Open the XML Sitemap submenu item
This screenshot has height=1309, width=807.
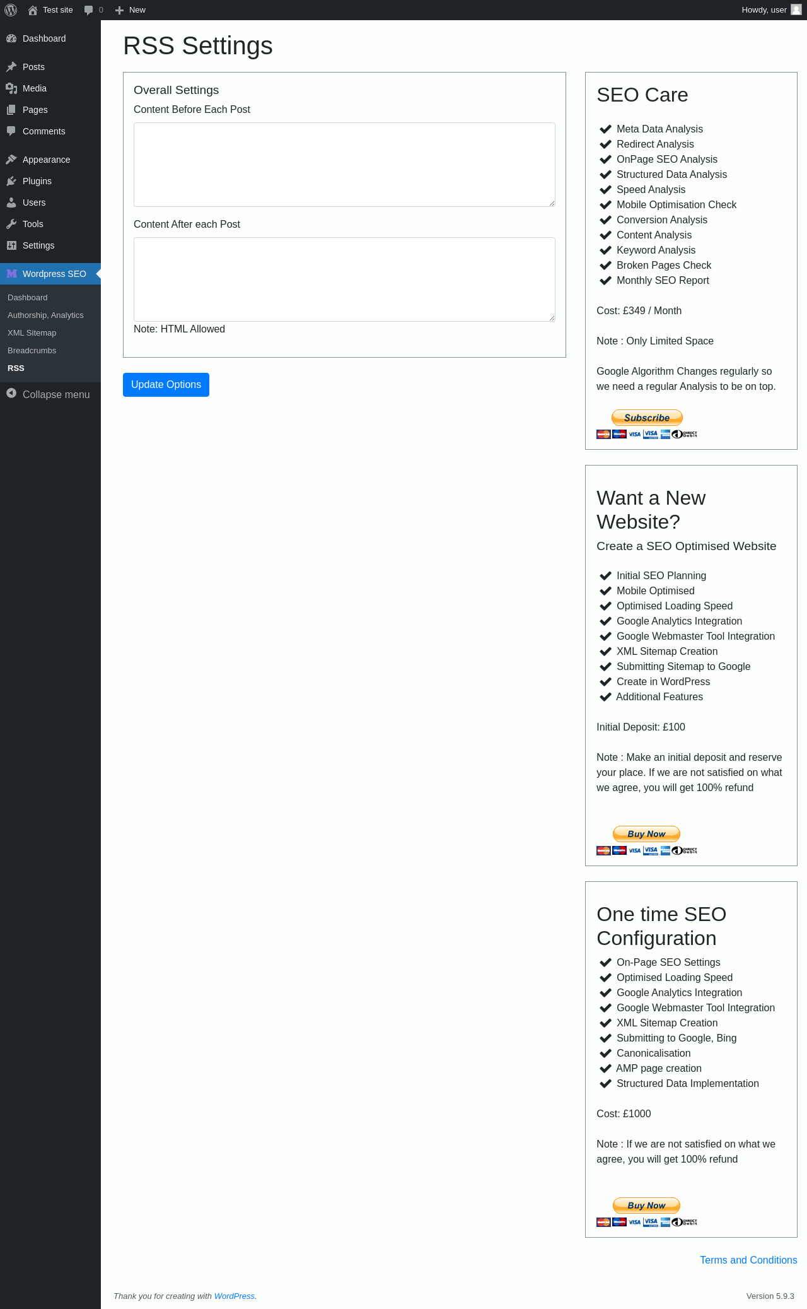tap(32, 333)
